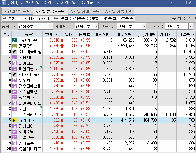The image size is (196, 153).
Task: Click the 'm' icon in title bar
Action: coord(177,3)
